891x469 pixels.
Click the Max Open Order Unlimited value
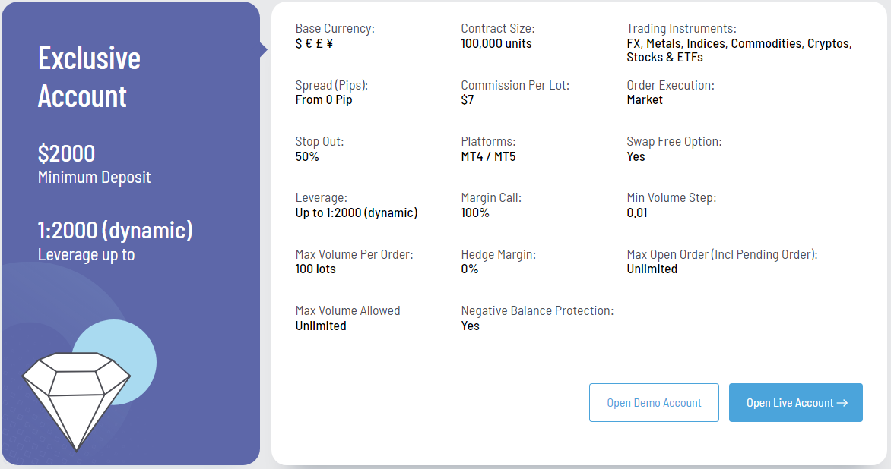[x=652, y=269]
